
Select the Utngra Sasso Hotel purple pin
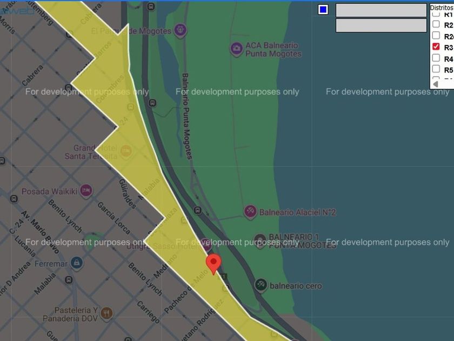[x=206, y=245]
